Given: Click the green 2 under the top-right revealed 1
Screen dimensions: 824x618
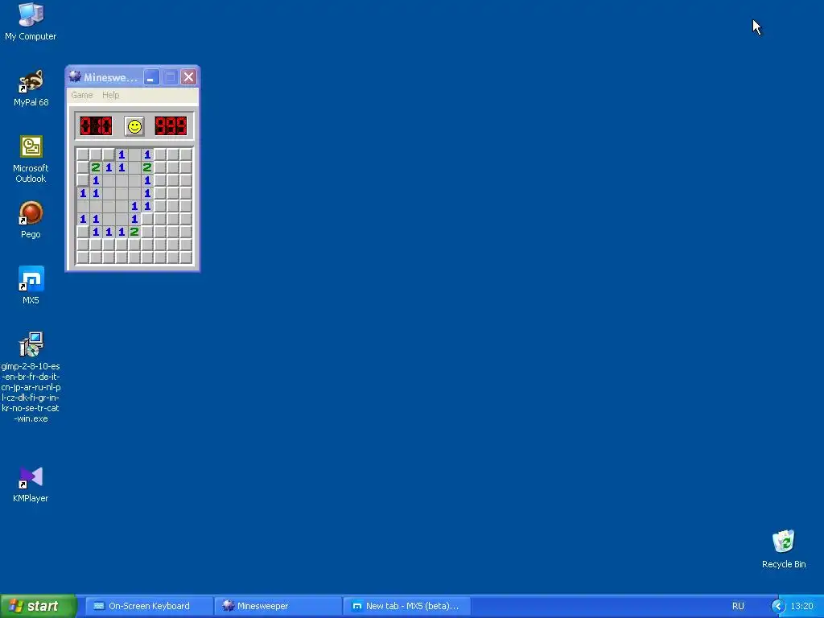Looking at the screenshot, I should [x=147, y=167].
